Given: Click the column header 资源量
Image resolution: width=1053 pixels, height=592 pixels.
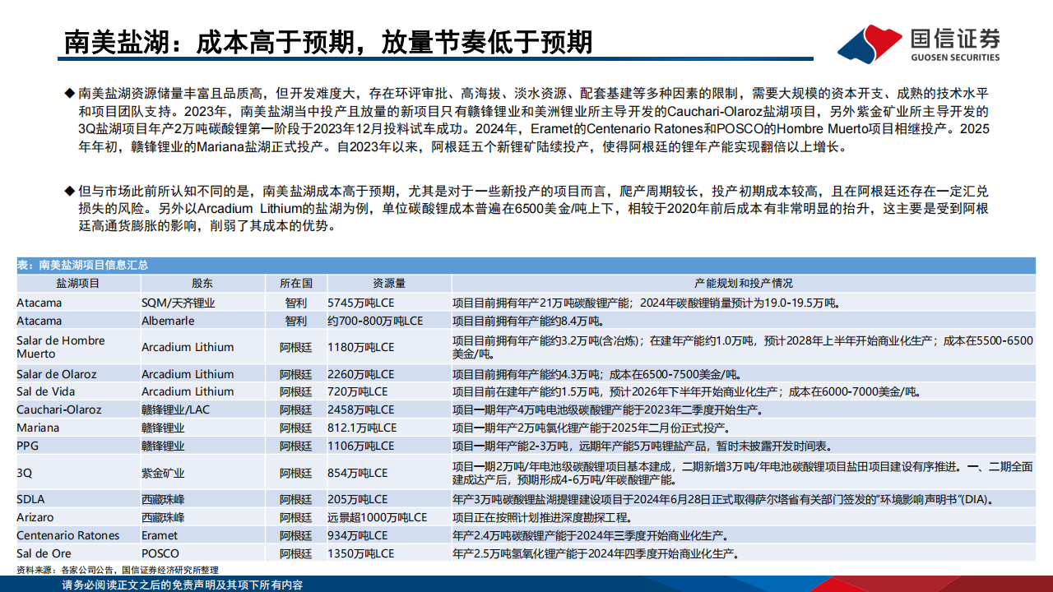Looking at the screenshot, I should click(x=388, y=283).
